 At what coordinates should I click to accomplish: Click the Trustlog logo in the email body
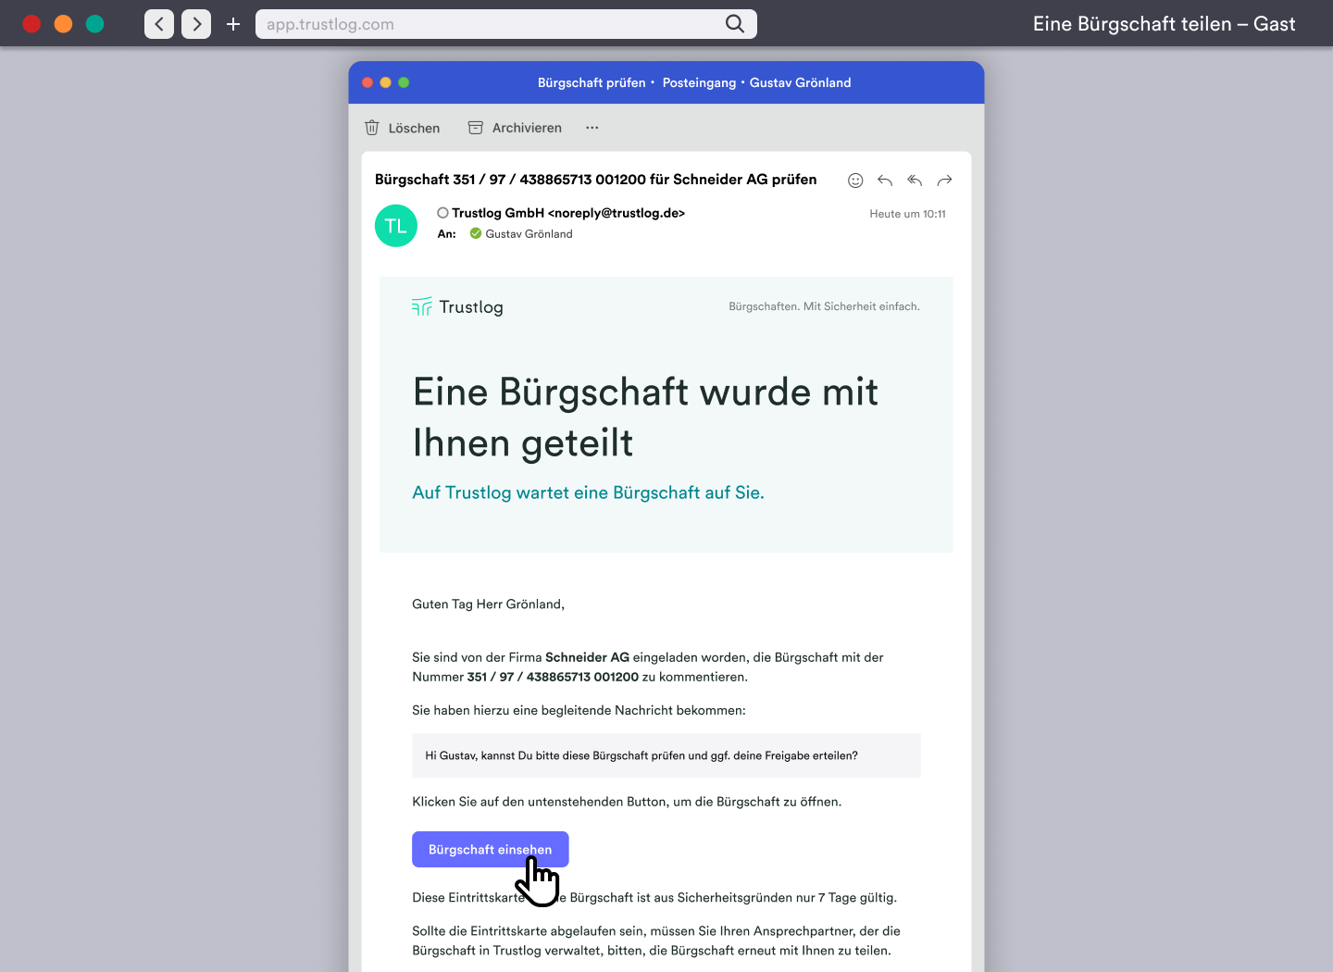pyautogui.click(x=457, y=306)
